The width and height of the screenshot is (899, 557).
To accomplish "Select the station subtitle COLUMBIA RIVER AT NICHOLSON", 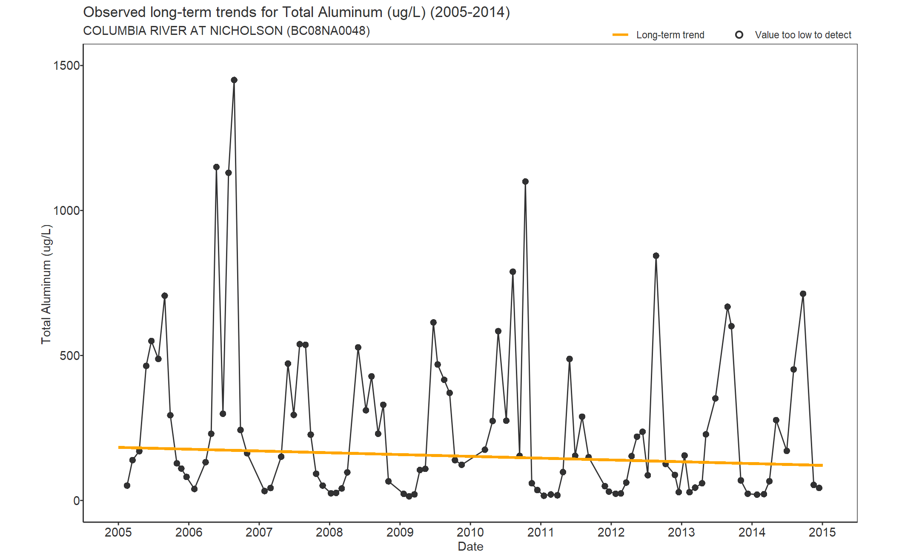I will point(226,31).
